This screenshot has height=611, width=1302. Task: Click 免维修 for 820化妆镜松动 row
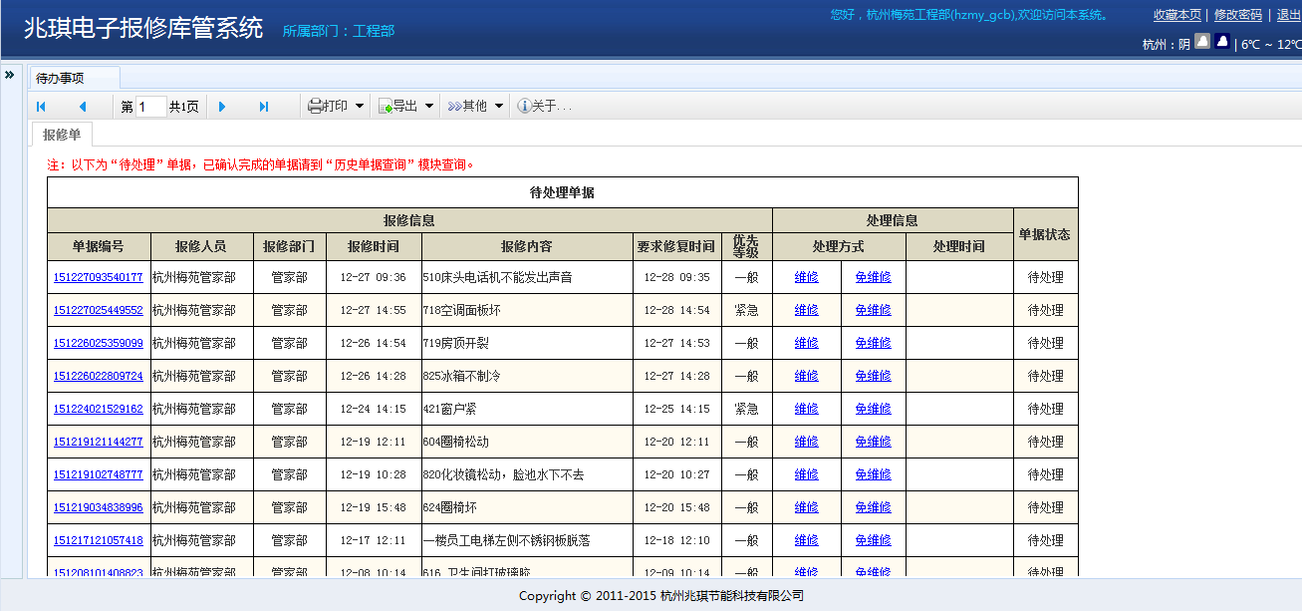click(x=874, y=475)
